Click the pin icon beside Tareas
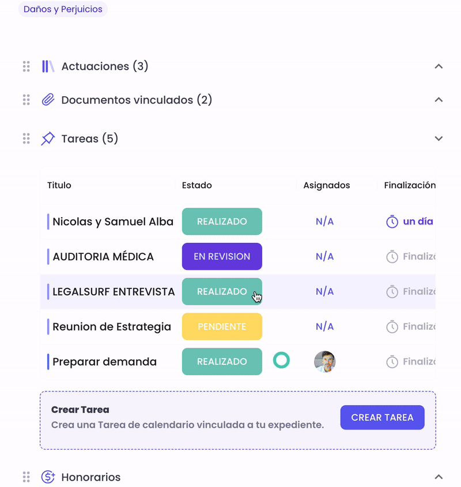This screenshot has width=461, height=487. [x=48, y=138]
